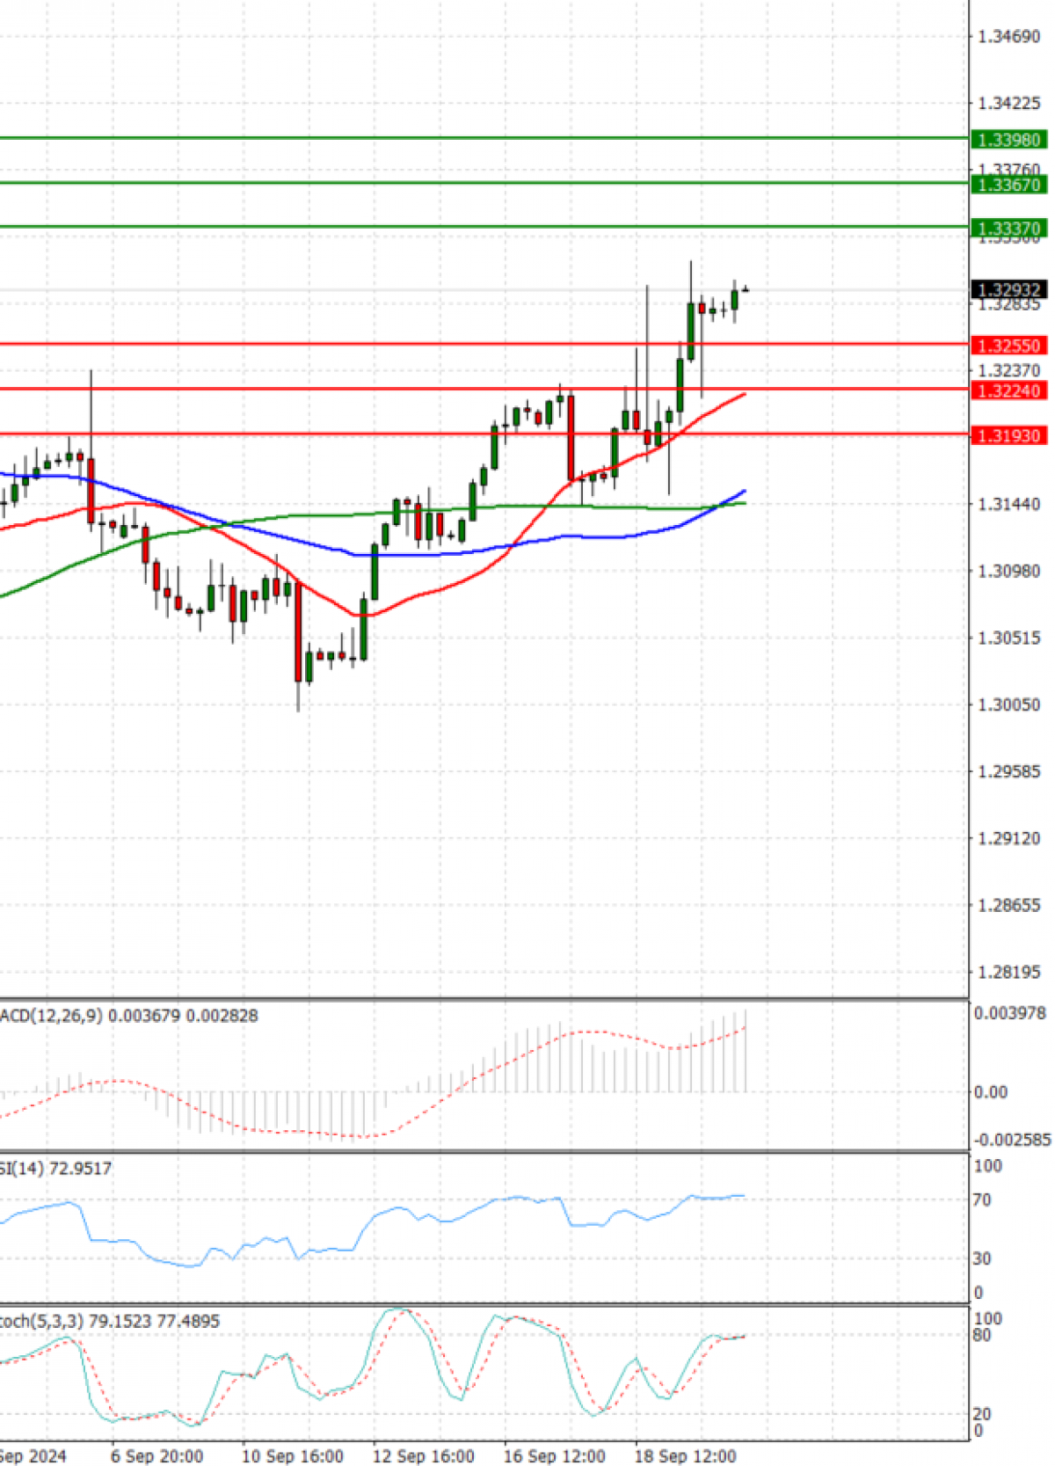Select the RSI(14) 72.9517 indicator label
This screenshot has height=1466, width=1055.
[55, 1168]
